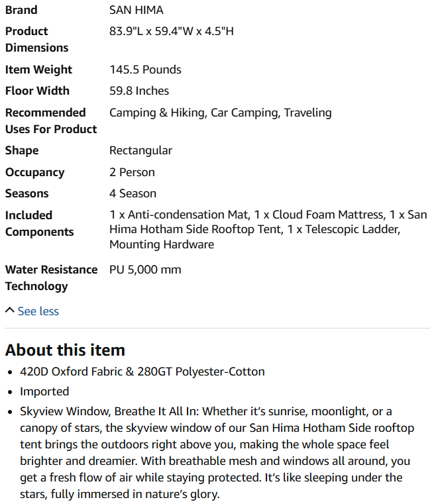Click the upward chevron beside See less

click(10, 310)
